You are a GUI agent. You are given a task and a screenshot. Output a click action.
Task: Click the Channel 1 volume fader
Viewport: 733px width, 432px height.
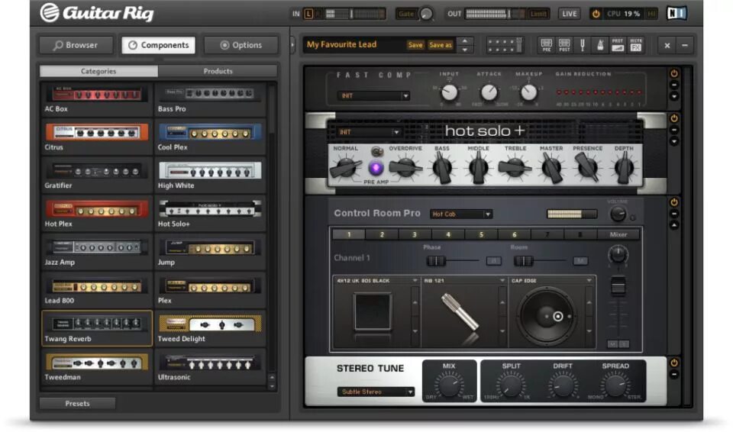pos(618,286)
